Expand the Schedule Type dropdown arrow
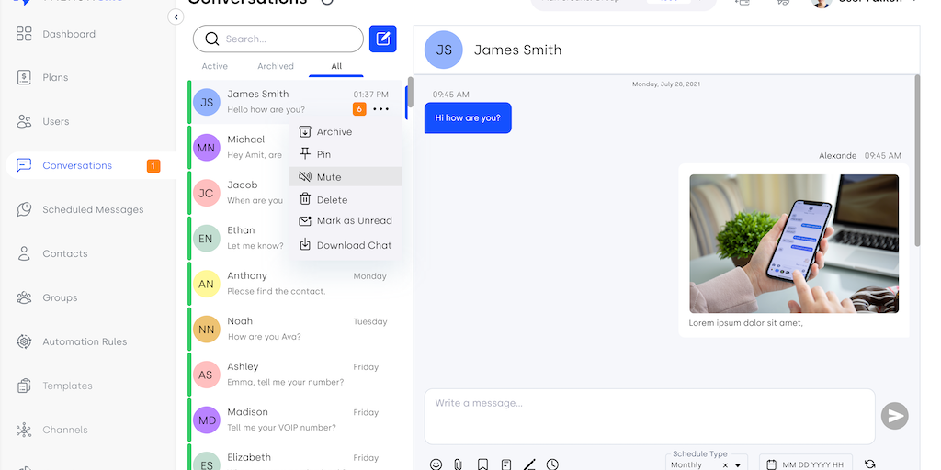This screenshot has height=470, width=941. click(740, 465)
